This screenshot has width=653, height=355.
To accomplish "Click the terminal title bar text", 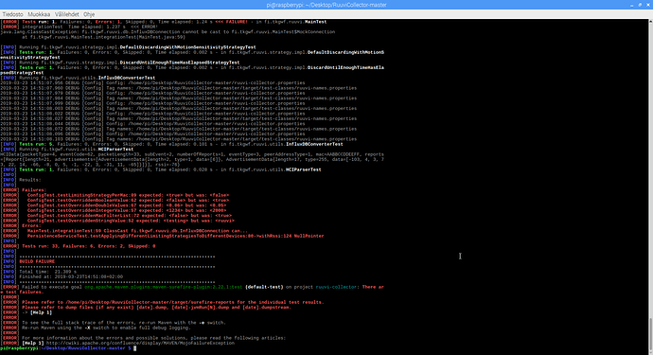I will (x=326, y=5).
